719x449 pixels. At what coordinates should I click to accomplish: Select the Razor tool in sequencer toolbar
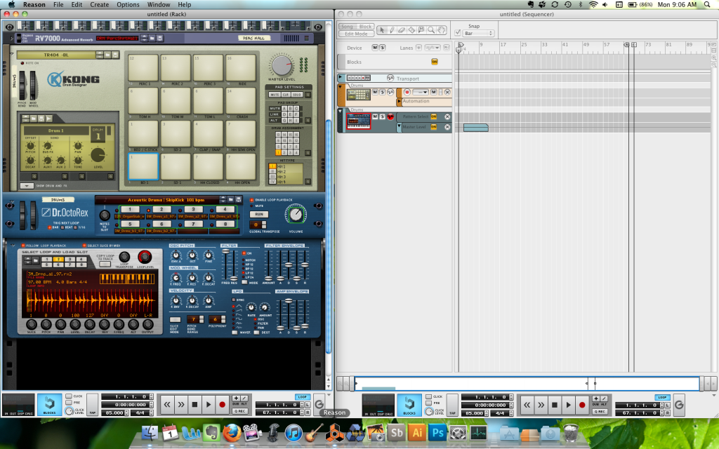[x=411, y=30]
